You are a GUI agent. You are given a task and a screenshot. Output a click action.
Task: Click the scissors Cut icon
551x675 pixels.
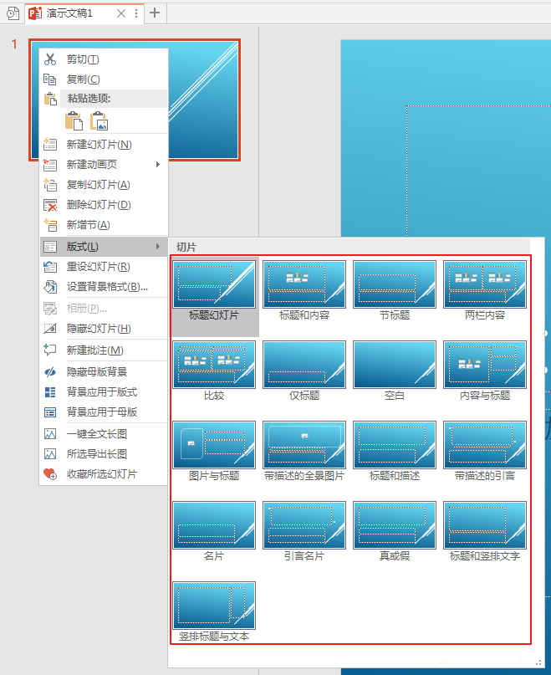[50, 59]
